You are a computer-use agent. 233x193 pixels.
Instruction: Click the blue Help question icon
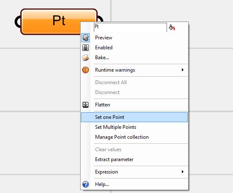click(x=86, y=184)
